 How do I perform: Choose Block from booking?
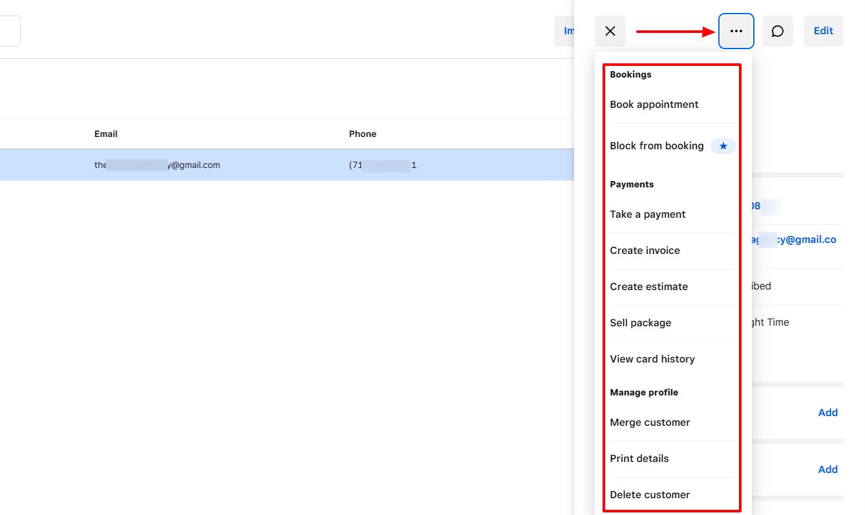coord(656,145)
